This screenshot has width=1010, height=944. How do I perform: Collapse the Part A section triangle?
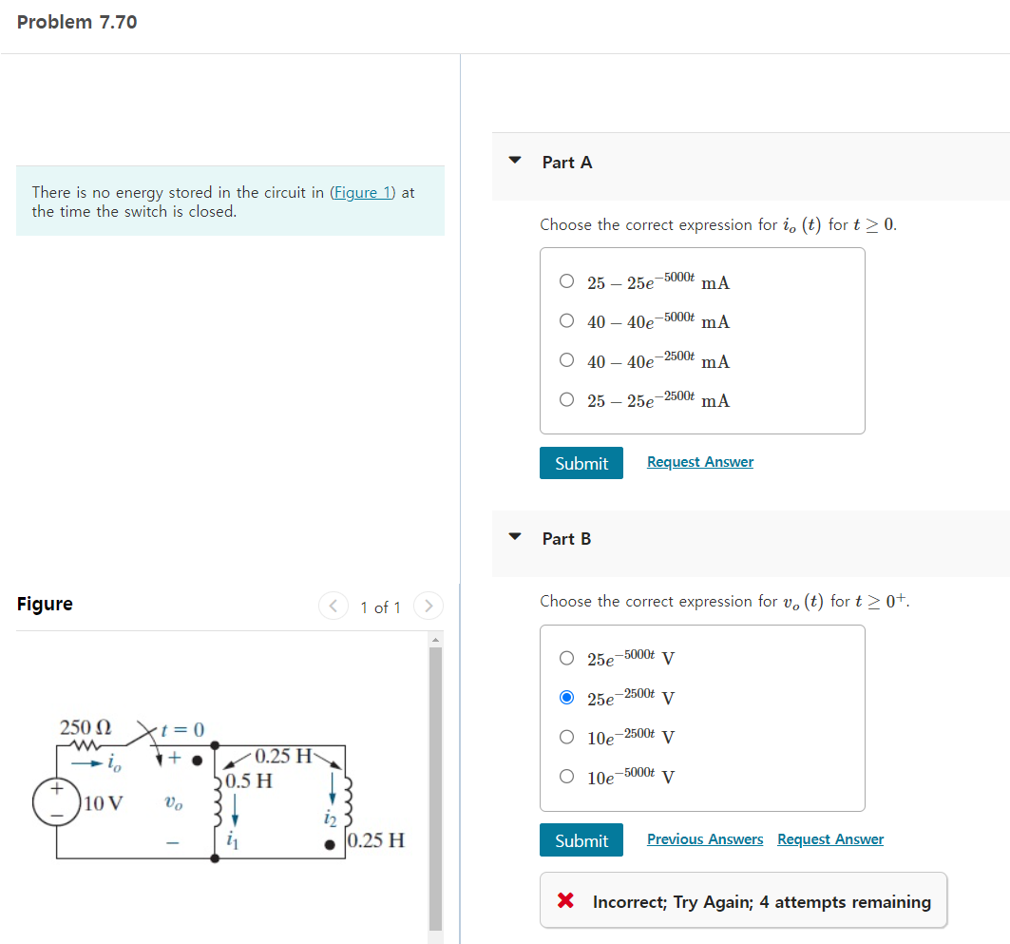coord(514,162)
